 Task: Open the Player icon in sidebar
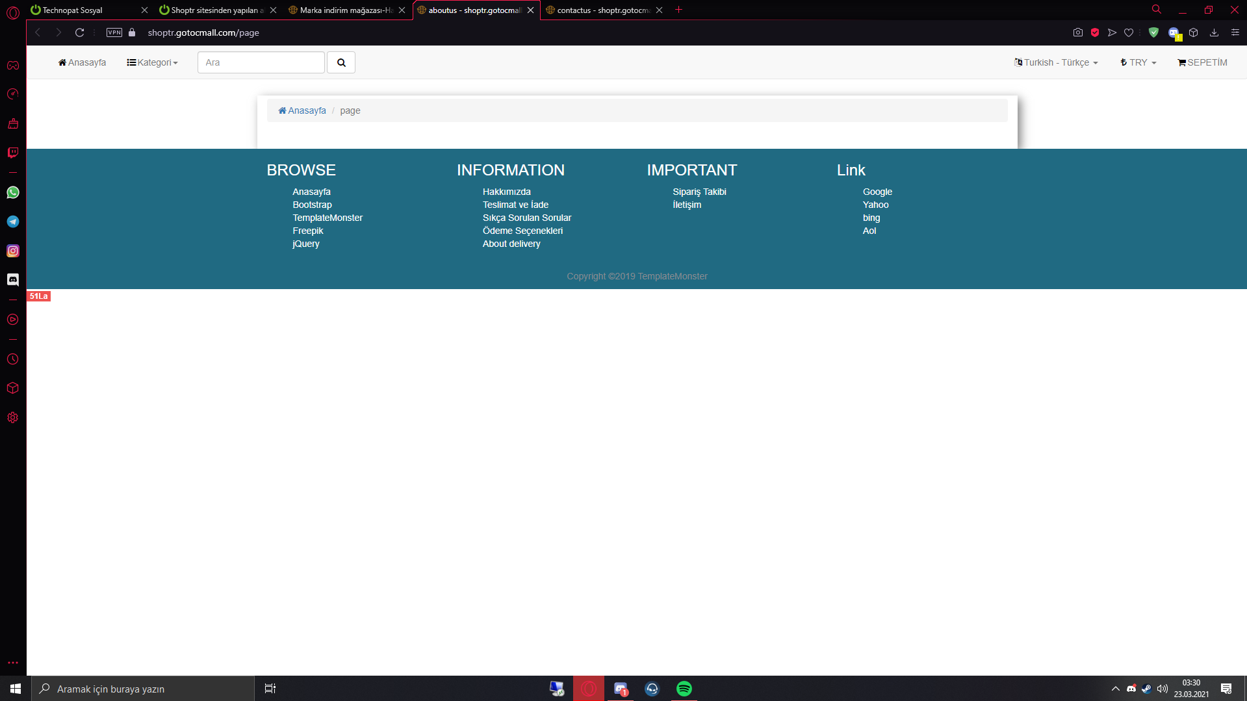point(13,320)
